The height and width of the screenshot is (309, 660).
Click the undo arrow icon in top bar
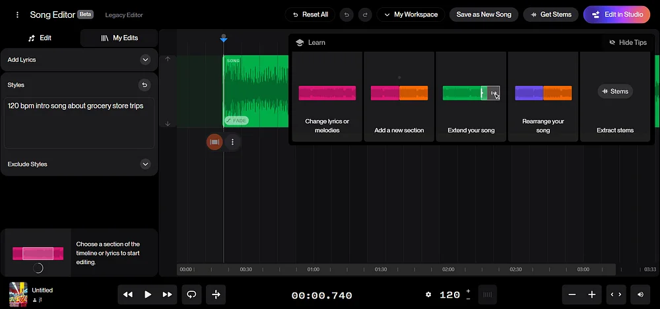(x=346, y=15)
